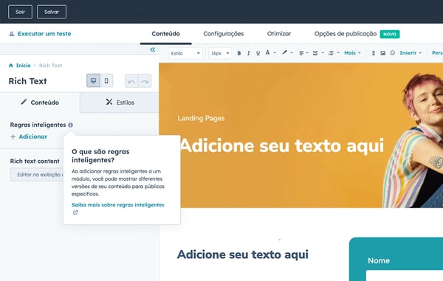Click the insert link icon

coord(373,53)
